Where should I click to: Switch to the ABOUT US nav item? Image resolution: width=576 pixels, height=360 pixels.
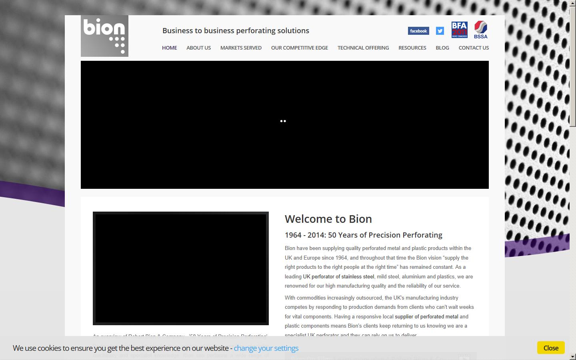point(198,48)
